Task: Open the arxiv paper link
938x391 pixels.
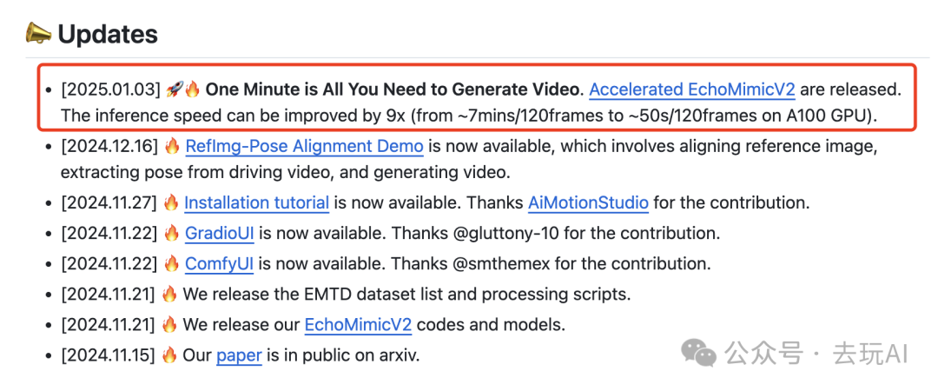Action: pyautogui.click(x=239, y=355)
